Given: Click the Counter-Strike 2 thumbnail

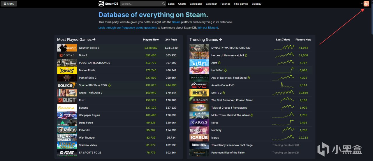Looking at the screenshot, I should click(67, 48).
